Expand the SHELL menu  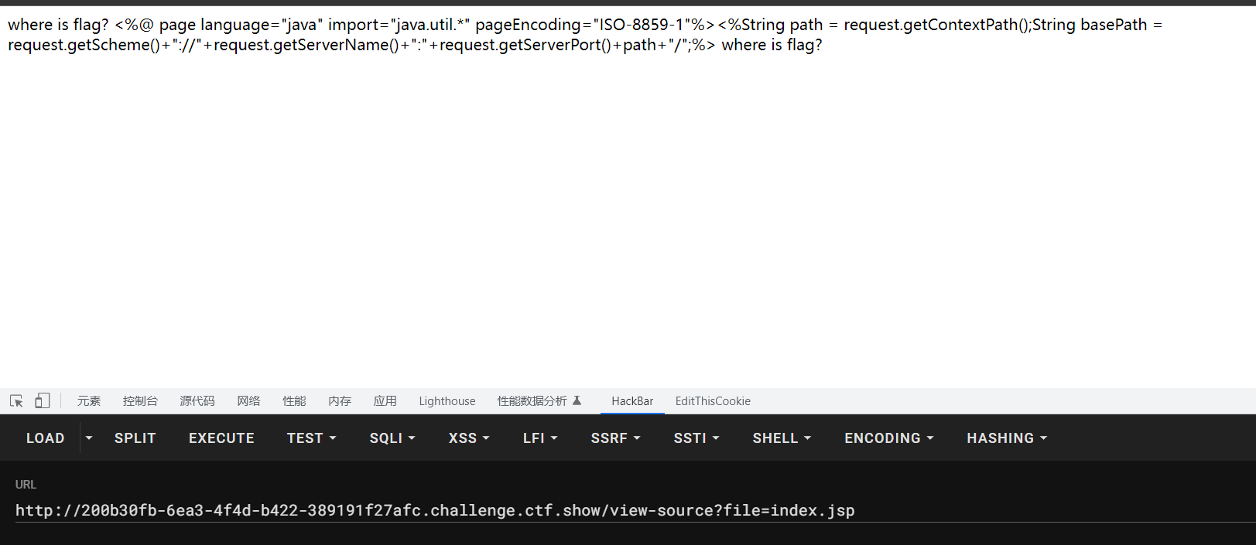click(x=781, y=438)
